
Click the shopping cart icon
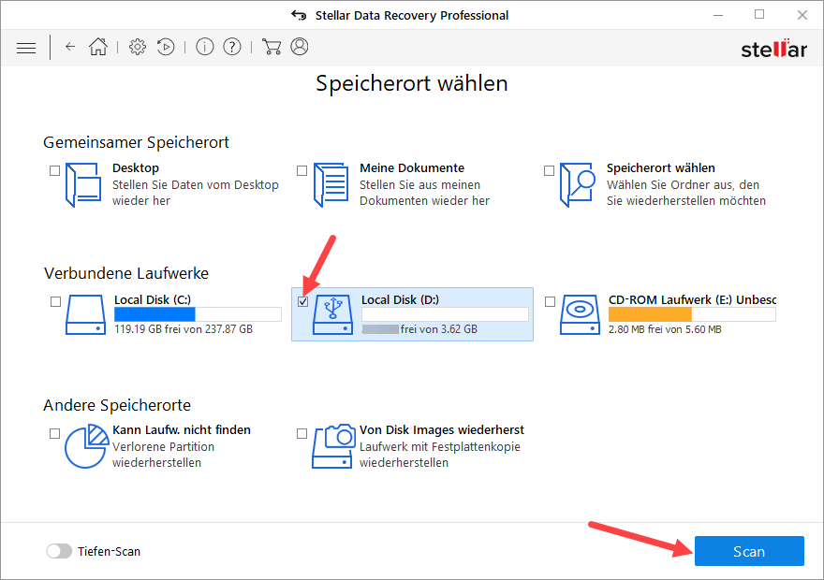pyautogui.click(x=272, y=47)
